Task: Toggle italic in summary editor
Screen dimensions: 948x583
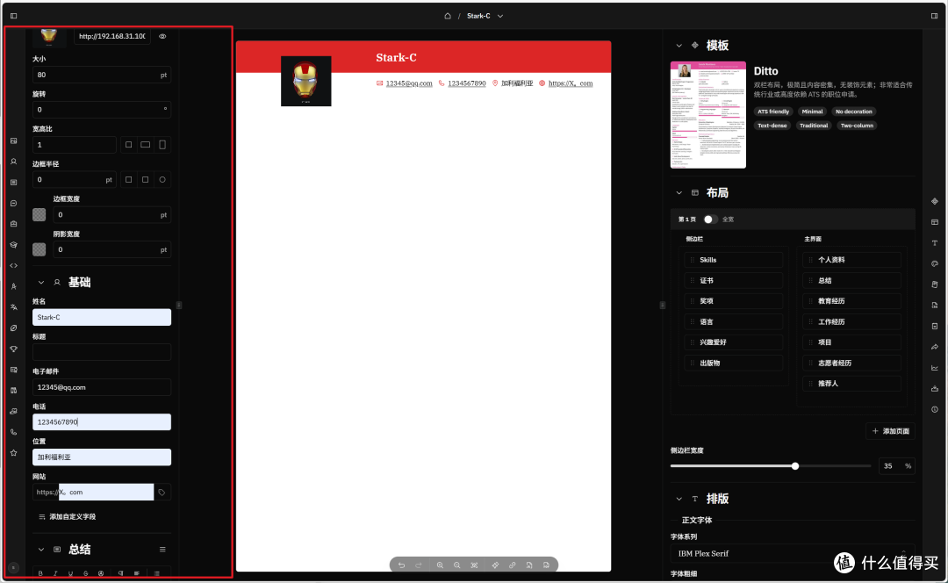Action: pos(55,572)
